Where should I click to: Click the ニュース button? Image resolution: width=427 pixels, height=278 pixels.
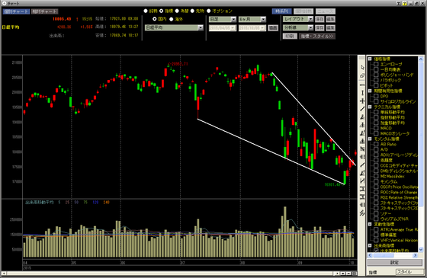(x=326, y=11)
